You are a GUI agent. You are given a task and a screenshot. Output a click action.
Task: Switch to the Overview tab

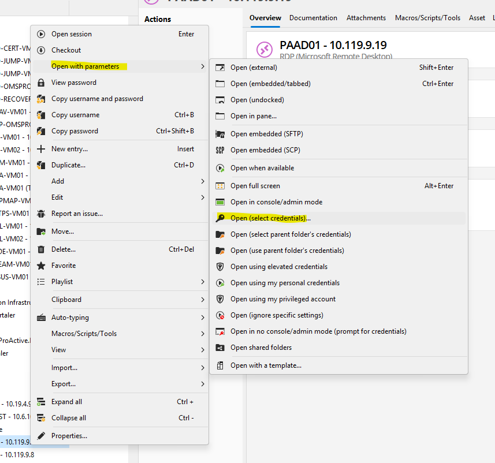(x=265, y=18)
